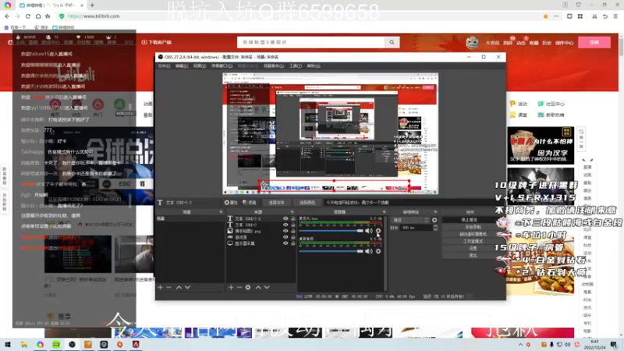Open a new browser tab with plus
This screenshot has height=351, width=624.
92,5
